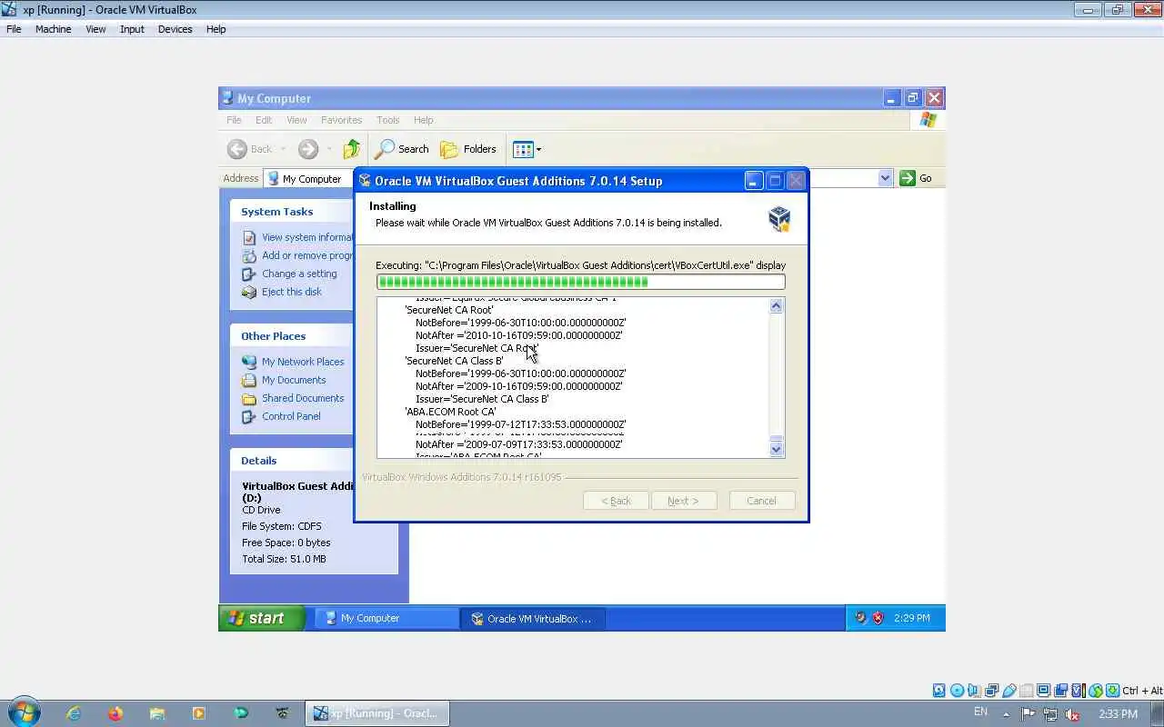Click the Back arrow in My Computer toolbar
Viewport: 1164px width, 727px height.
pos(237,149)
